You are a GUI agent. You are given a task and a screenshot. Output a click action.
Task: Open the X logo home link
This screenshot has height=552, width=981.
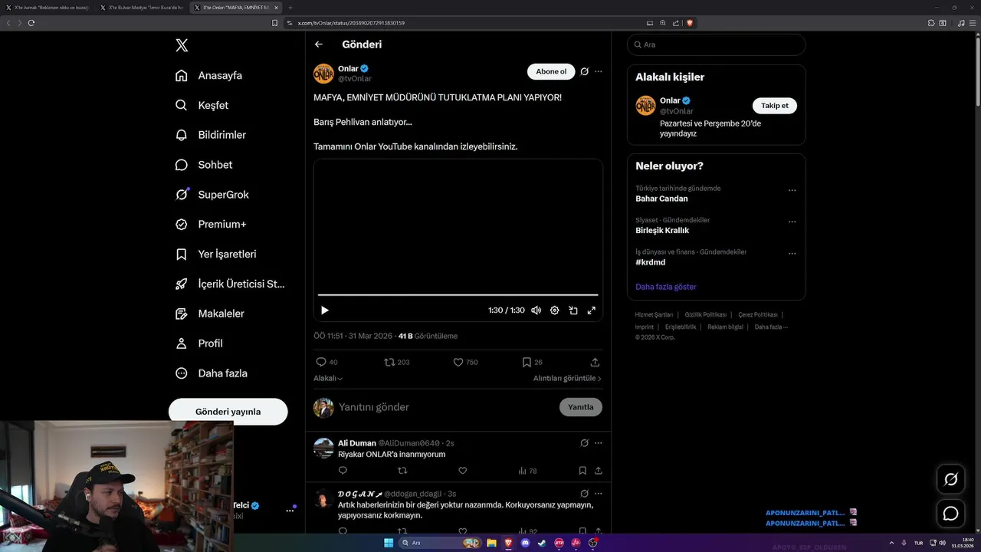[182, 45]
